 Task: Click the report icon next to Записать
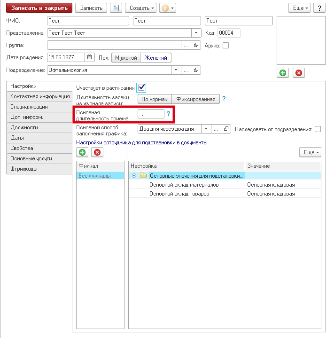[115, 8]
